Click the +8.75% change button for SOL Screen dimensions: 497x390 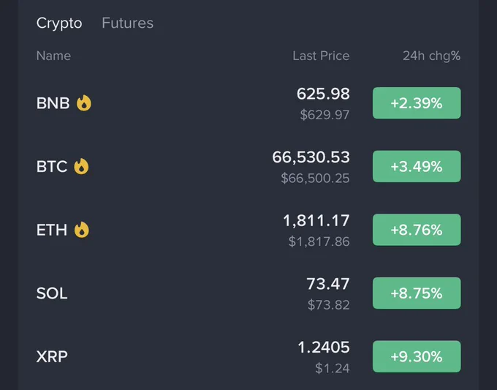coord(417,293)
